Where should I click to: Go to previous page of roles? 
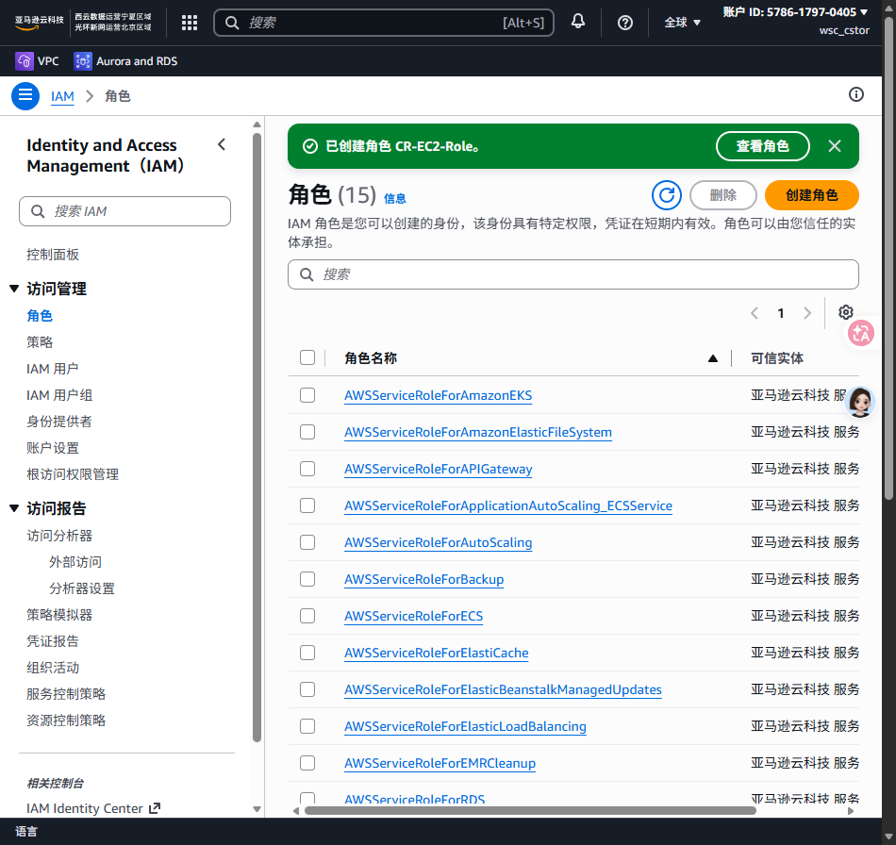pyautogui.click(x=755, y=313)
